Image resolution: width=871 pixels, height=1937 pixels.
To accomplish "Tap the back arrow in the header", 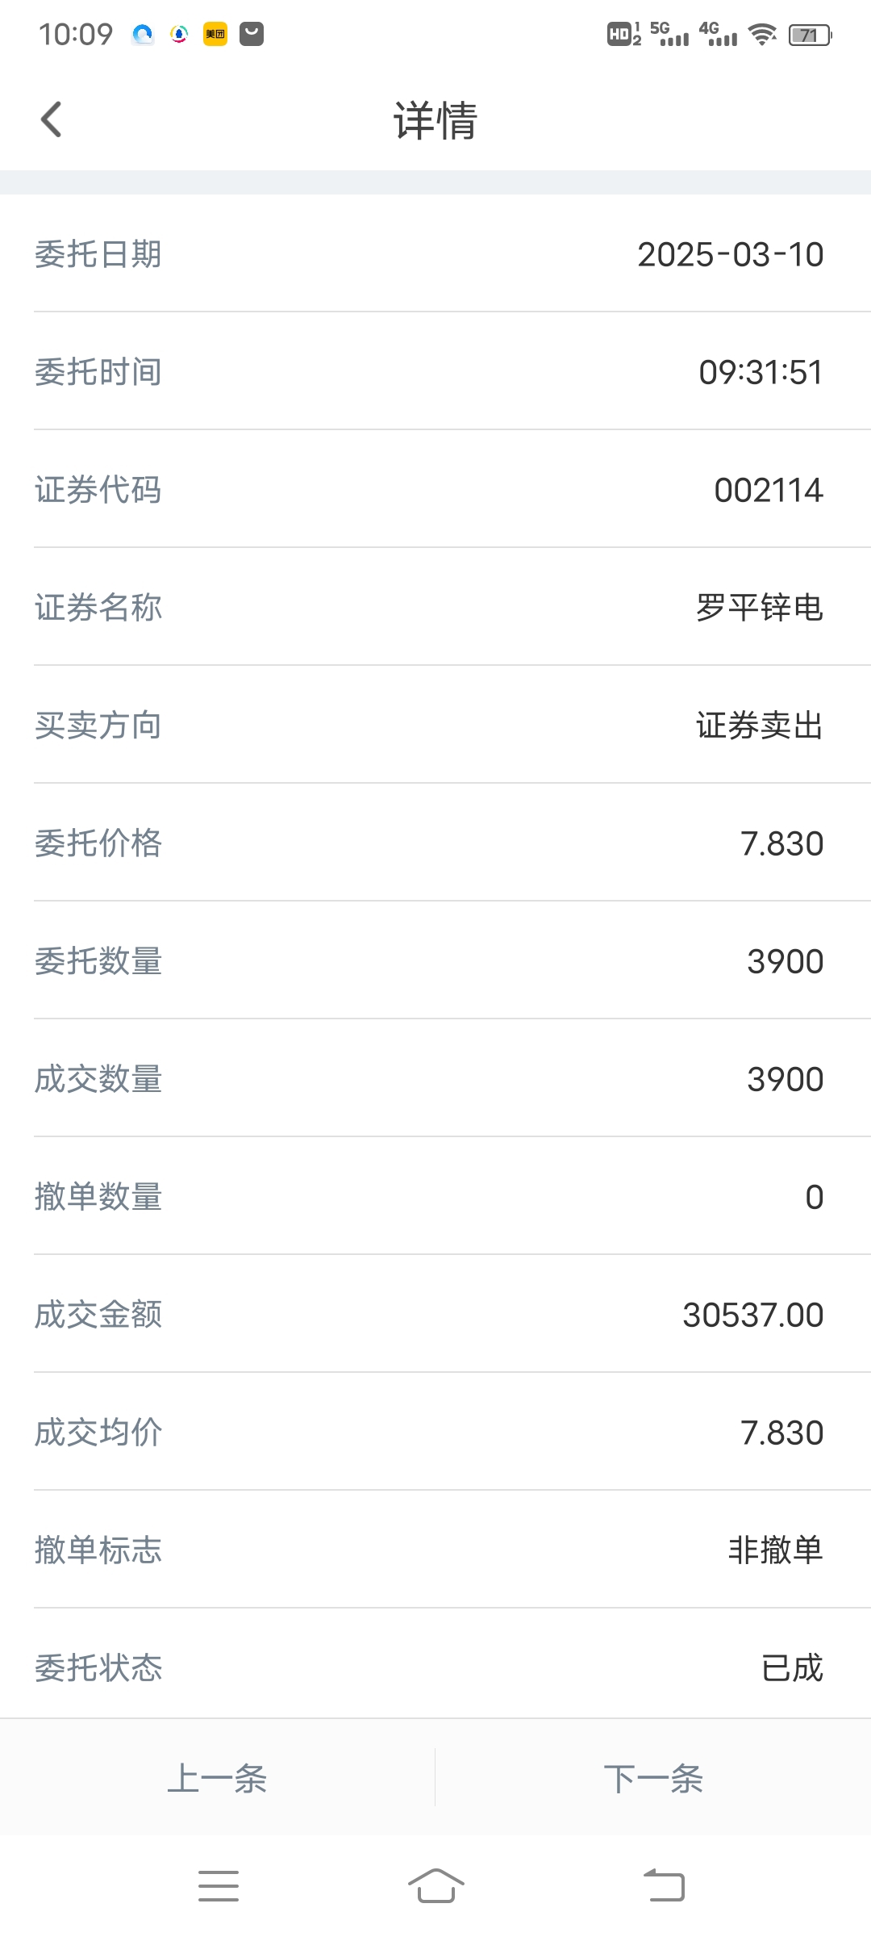I will click(x=51, y=119).
